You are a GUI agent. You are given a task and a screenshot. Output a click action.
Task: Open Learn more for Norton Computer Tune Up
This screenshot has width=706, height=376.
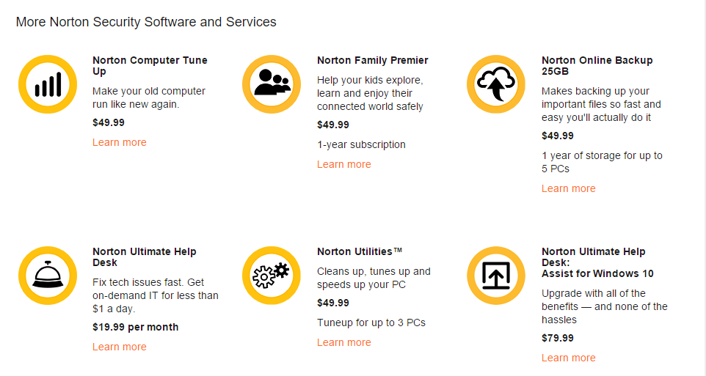point(120,142)
